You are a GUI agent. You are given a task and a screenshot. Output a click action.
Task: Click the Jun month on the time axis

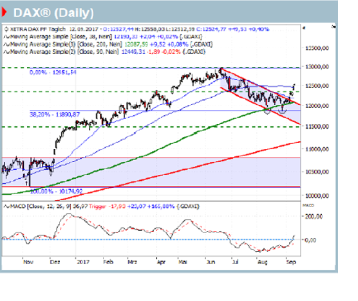tap(211, 262)
